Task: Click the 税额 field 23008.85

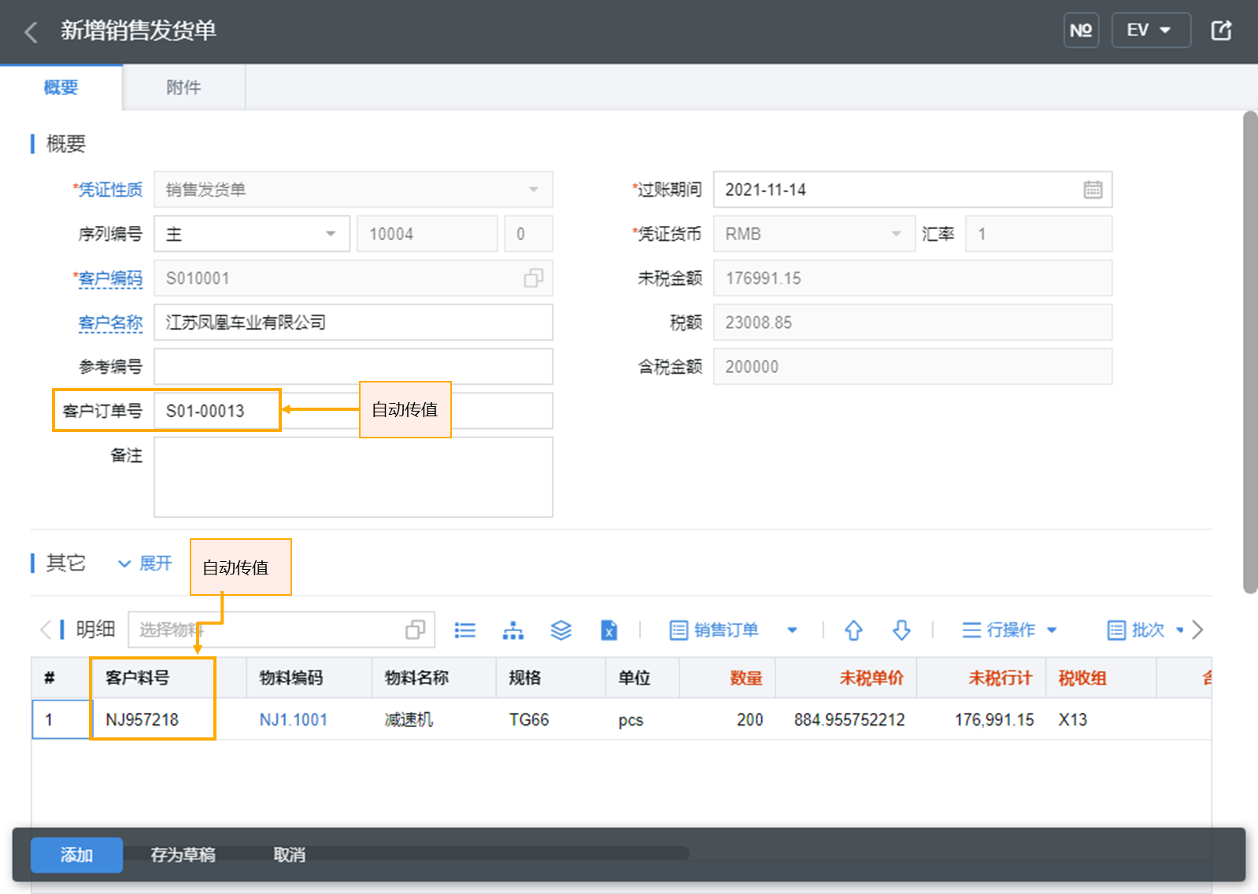Action: [912, 323]
